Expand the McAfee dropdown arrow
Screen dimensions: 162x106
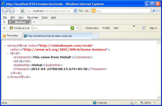[34, 22]
